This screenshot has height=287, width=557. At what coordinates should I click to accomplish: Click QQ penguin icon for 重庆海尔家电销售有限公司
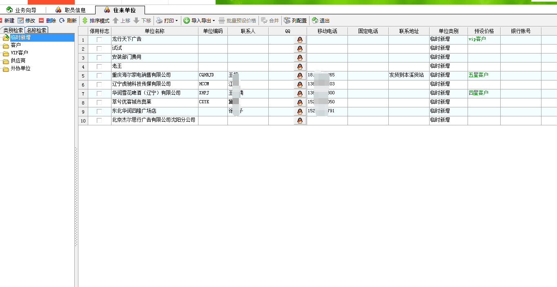click(300, 76)
